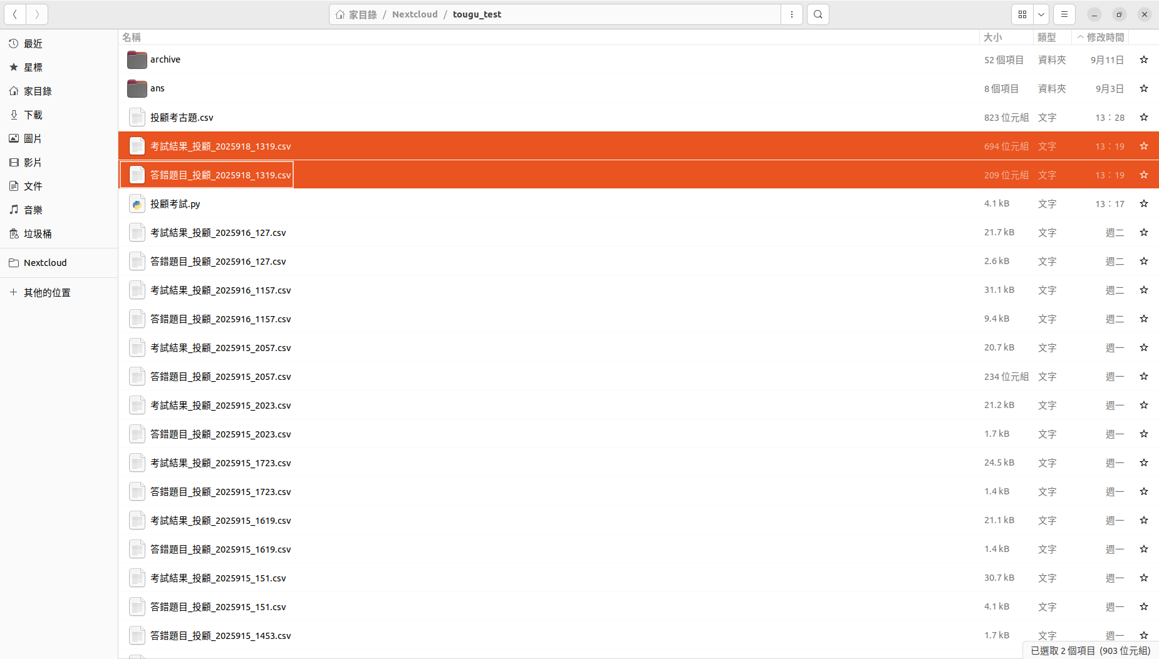Open 下載 in the sidebar

click(x=33, y=115)
